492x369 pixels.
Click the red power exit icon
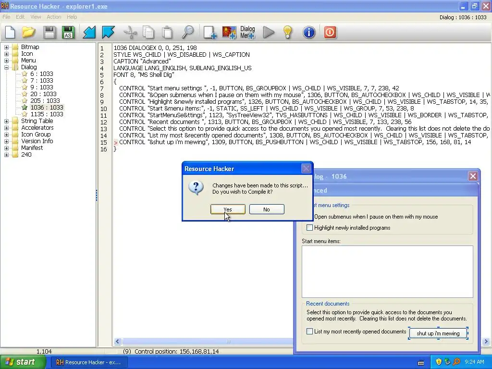click(330, 32)
